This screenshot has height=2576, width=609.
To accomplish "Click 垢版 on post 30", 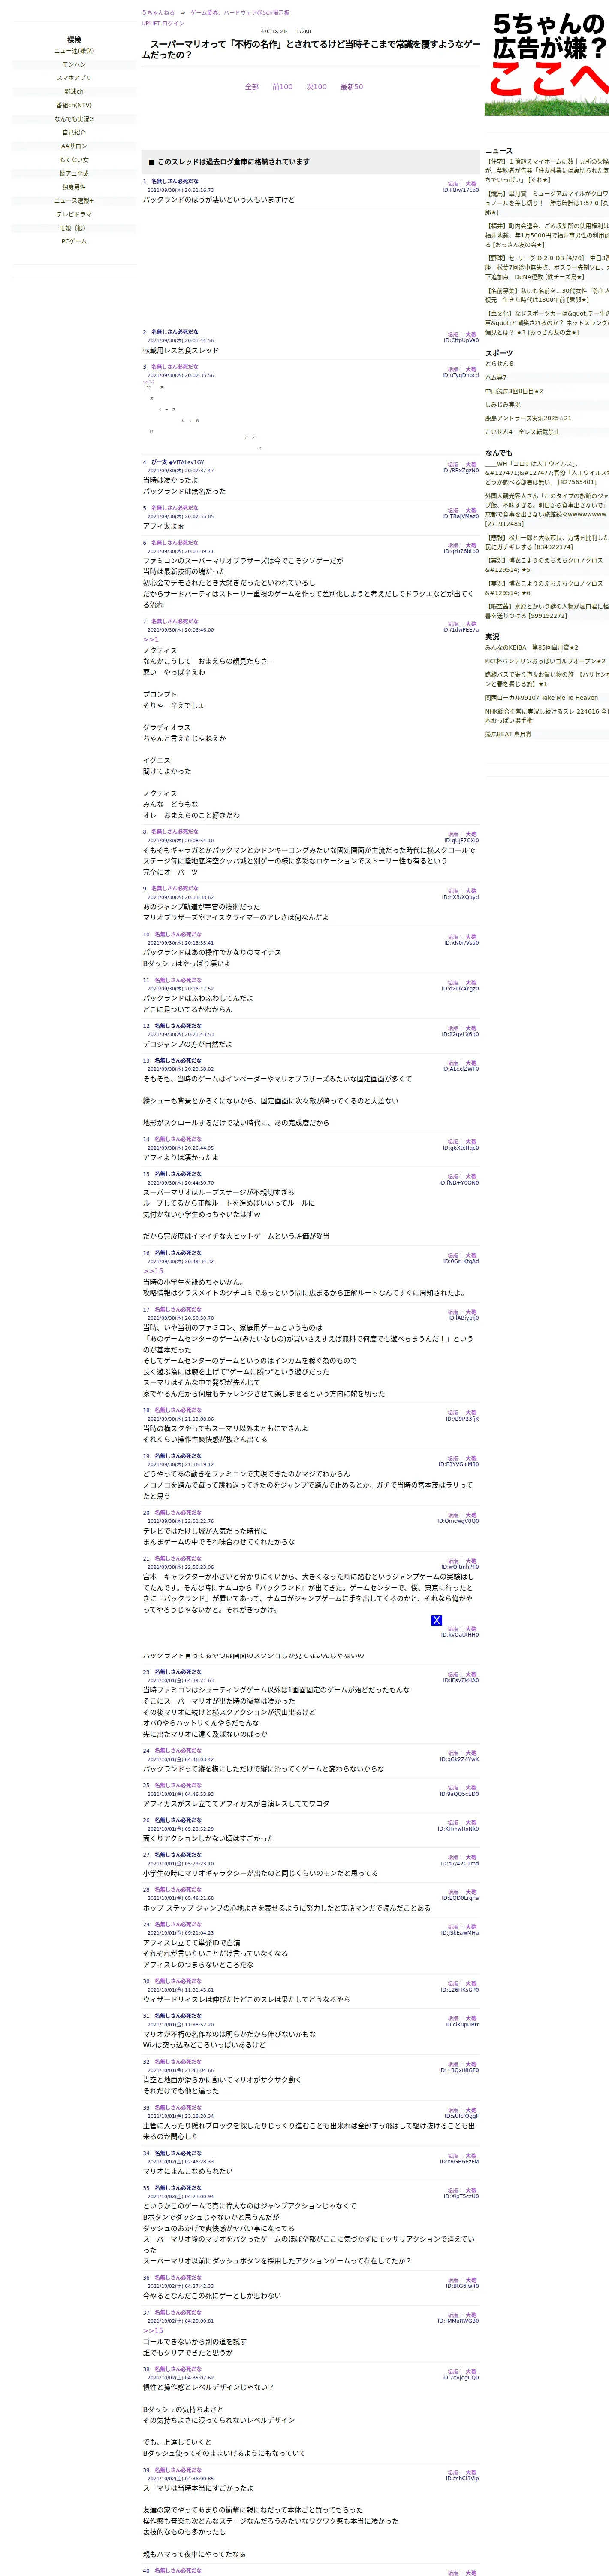I will 452,1984.
